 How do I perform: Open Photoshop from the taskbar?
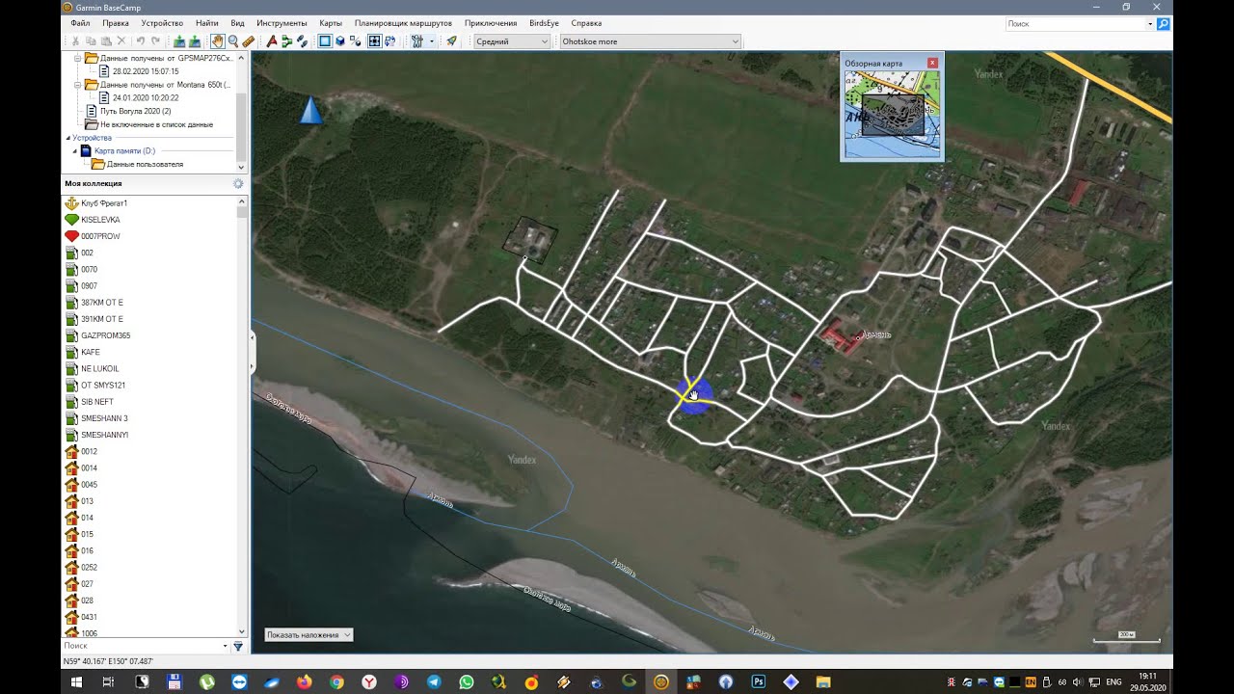pyautogui.click(x=759, y=681)
